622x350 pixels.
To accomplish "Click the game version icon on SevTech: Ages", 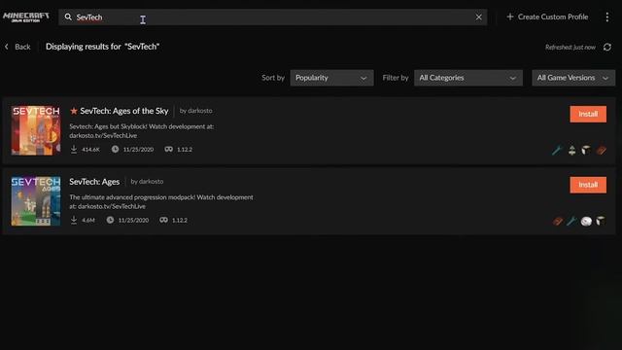I will 164,220.
